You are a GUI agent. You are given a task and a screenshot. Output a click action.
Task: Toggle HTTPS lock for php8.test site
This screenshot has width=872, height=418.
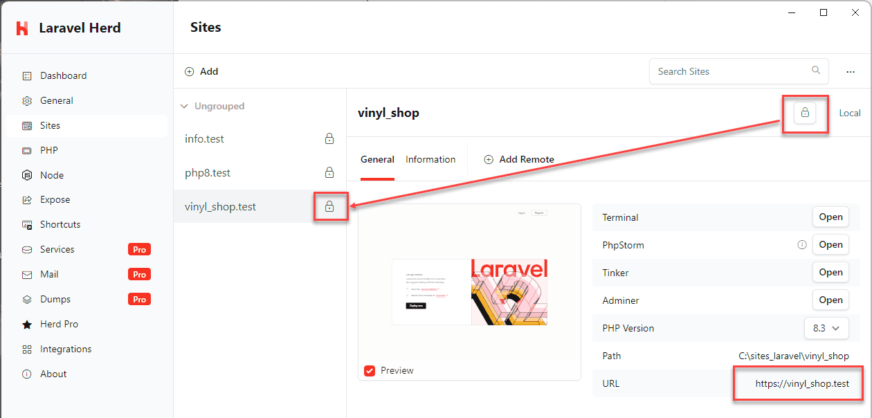click(x=329, y=173)
